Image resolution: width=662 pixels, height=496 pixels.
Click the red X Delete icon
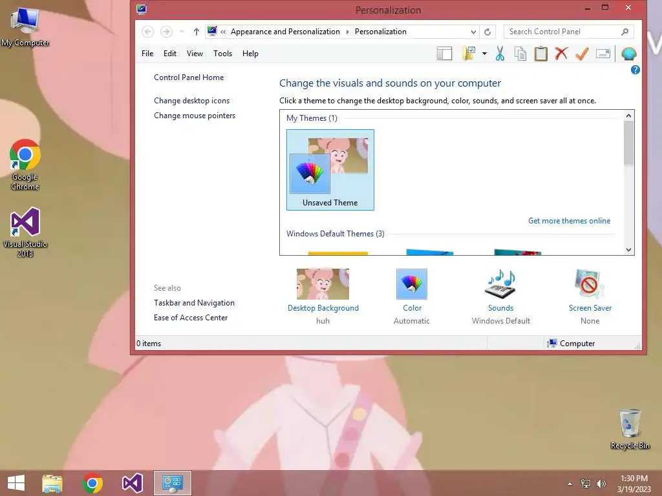(x=561, y=54)
